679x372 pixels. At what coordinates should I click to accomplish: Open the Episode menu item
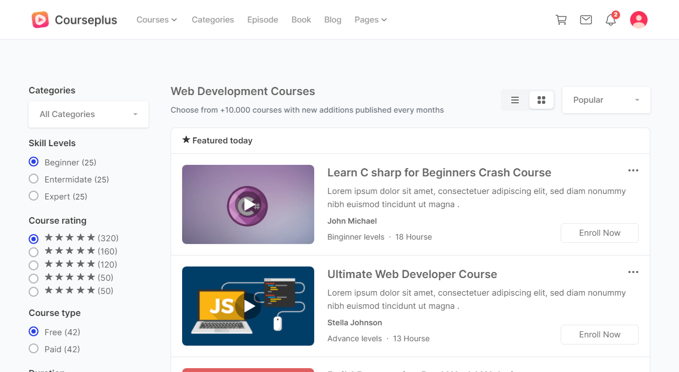tap(262, 20)
